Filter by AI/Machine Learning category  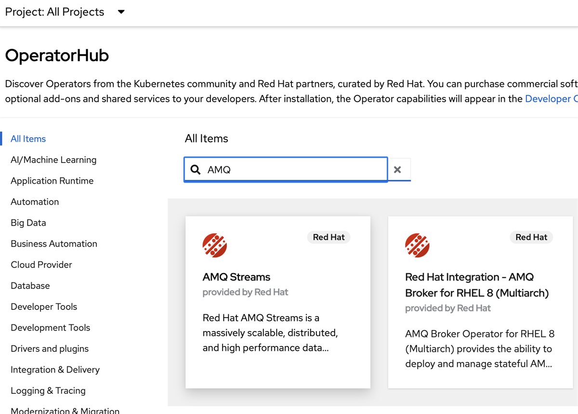pos(53,160)
